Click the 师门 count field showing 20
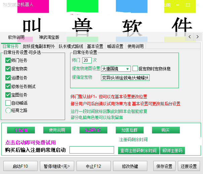This screenshot has width=203, height=174. [x=87, y=60]
